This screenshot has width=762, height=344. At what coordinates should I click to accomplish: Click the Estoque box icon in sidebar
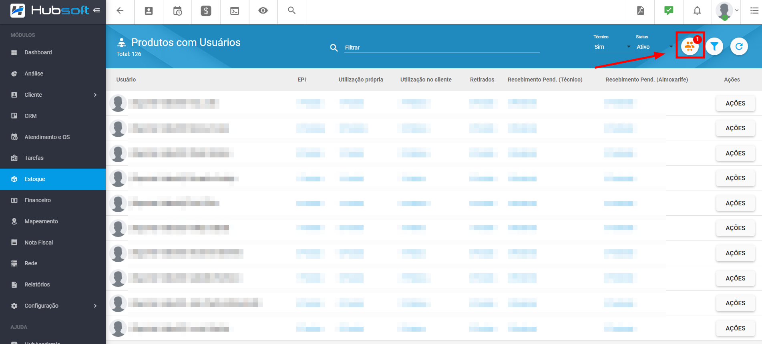[14, 179]
